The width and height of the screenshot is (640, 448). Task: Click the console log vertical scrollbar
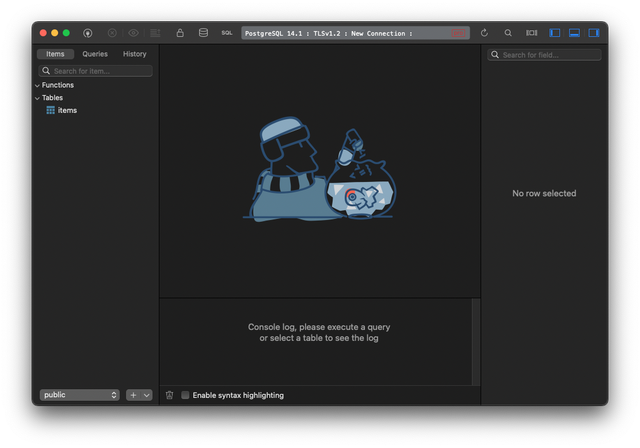476,342
